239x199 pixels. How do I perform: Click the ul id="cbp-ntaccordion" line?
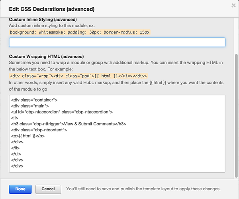point(62,112)
